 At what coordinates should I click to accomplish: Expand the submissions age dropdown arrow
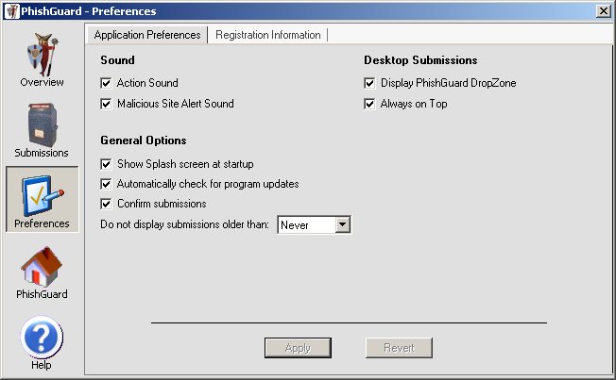pyautogui.click(x=343, y=224)
